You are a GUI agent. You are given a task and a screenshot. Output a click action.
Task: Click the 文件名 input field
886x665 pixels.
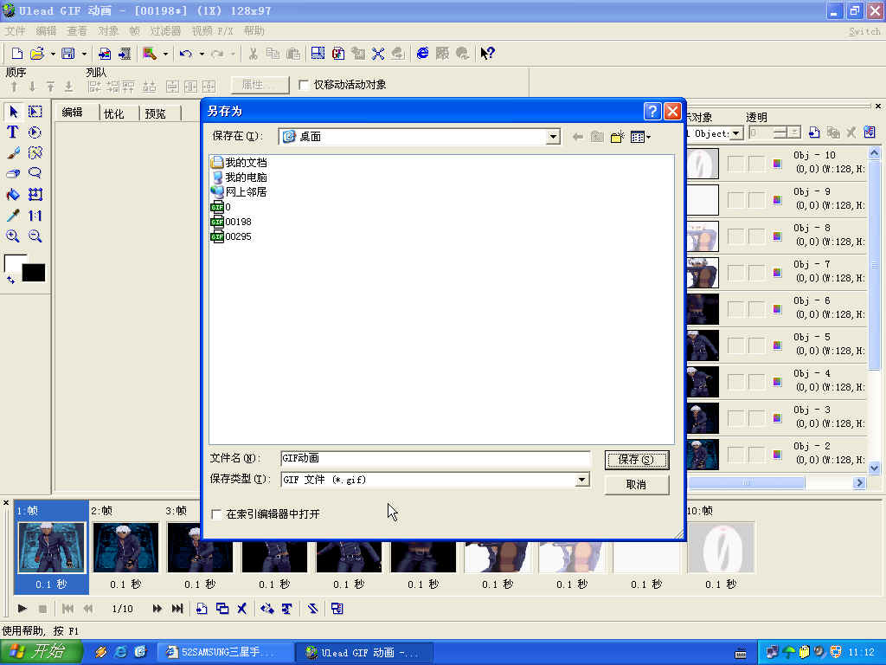pyautogui.click(x=435, y=458)
